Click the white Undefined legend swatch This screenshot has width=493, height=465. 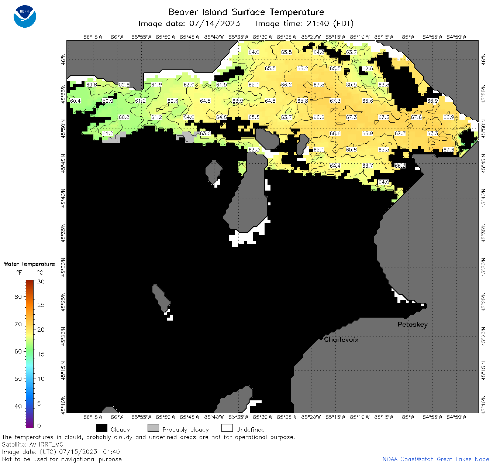coord(227,428)
